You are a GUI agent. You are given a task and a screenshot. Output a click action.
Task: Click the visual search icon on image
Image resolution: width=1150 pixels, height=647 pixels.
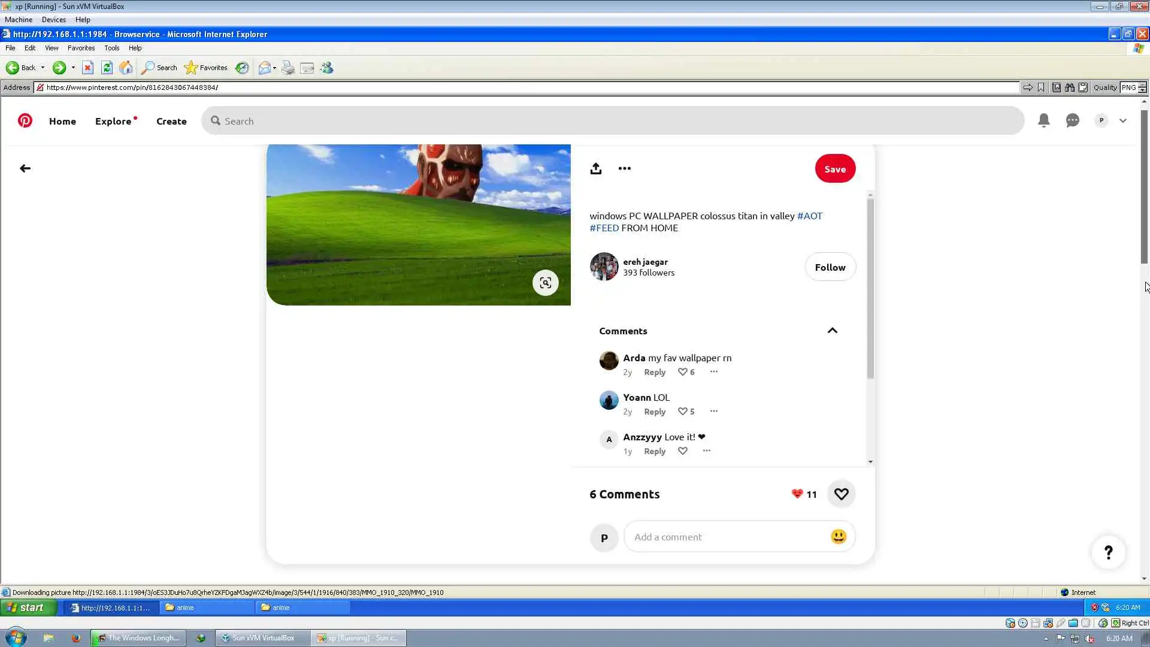click(x=545, y=283)
